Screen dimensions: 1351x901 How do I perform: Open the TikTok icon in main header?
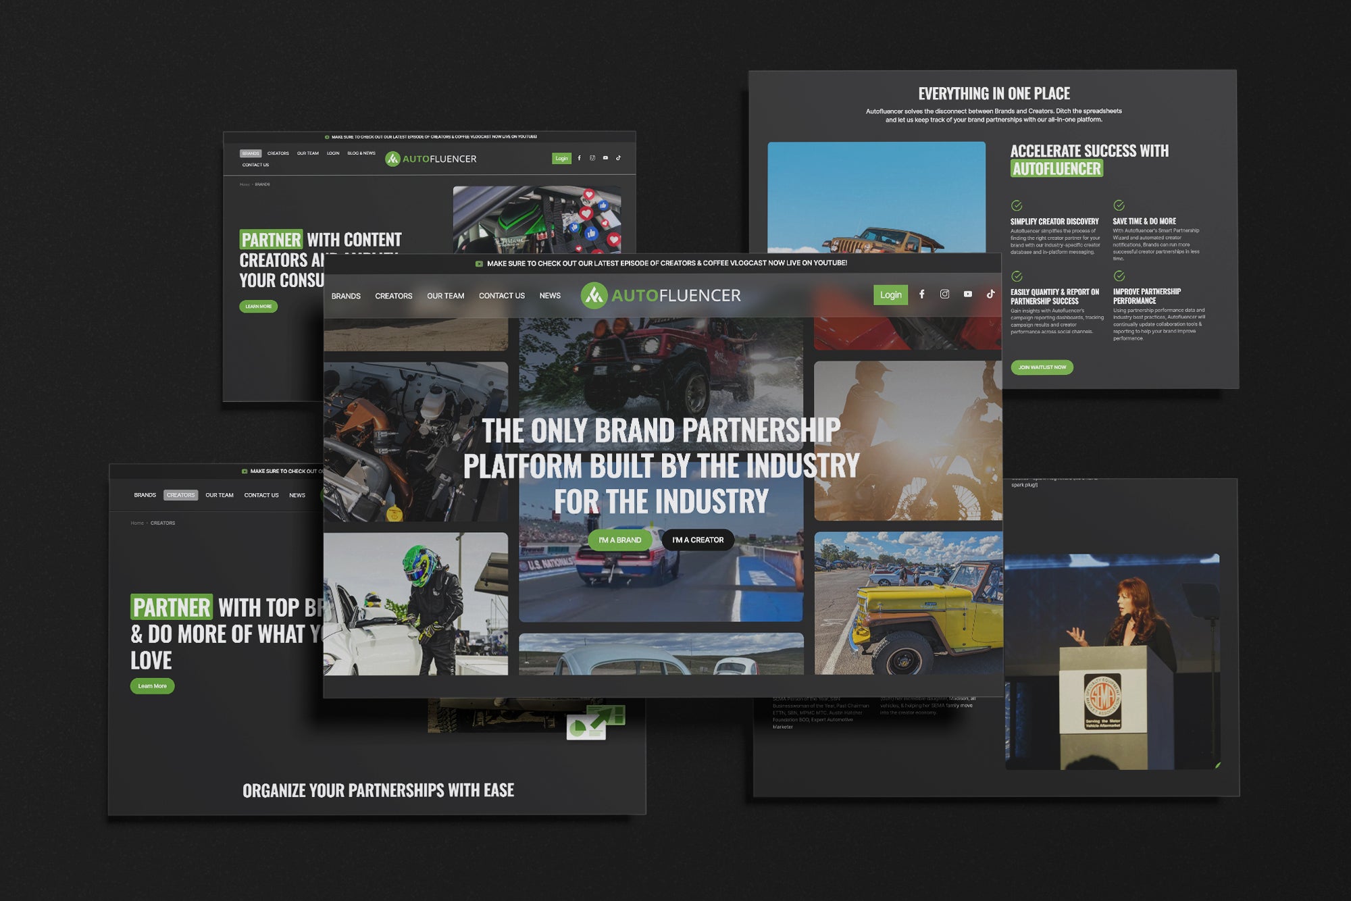click(x=990, y=294)
